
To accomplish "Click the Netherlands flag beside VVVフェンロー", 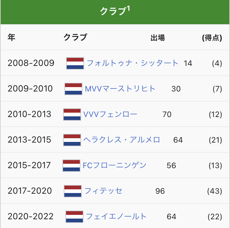I will coord(72,114).
